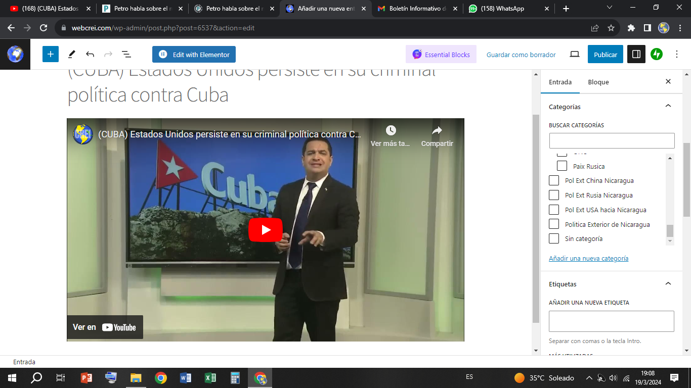Click Guardar como borrador
The height and width of the screenshot is (388, 691).
point(521,55)
